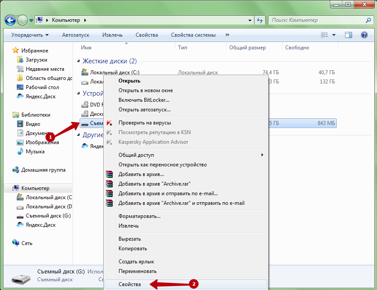Click Kaspersky icon for Проверить на вирусы
377x290 pixels.
click(110, 123)
